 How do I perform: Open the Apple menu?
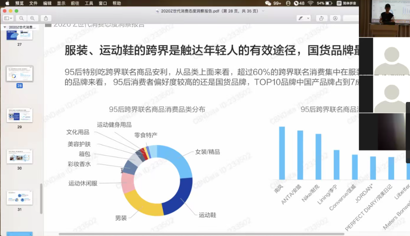pyautogui.click(x=7, y=3)
